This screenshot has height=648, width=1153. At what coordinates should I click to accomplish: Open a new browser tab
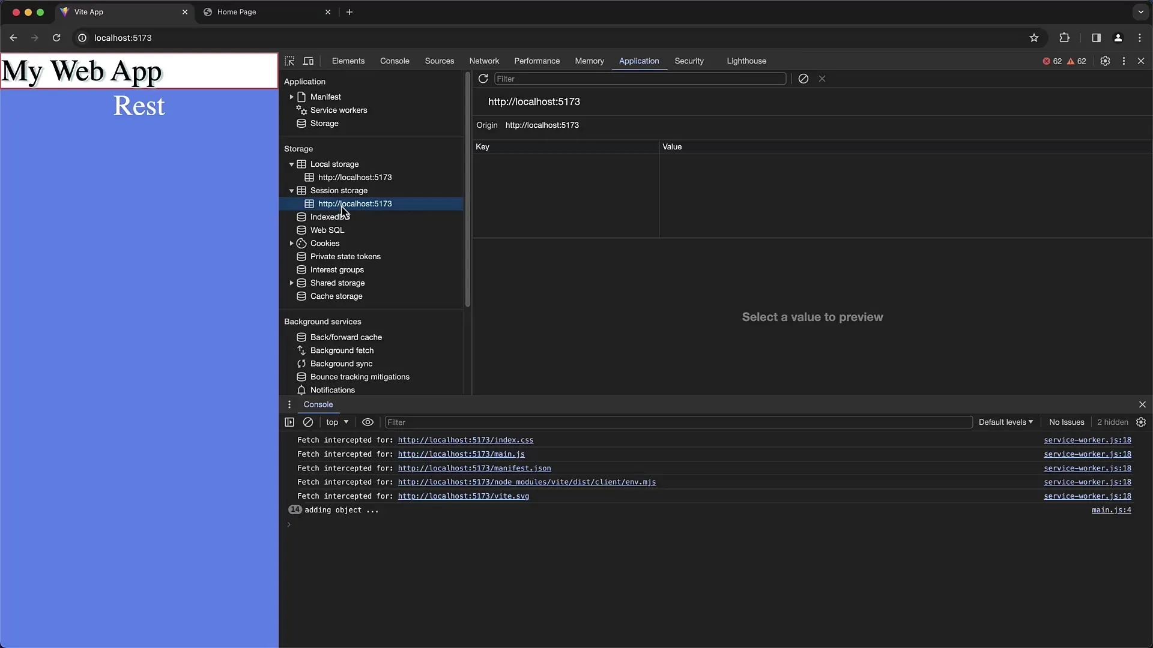[350, 12]
